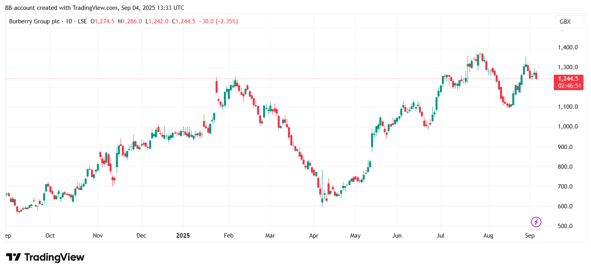Click the close value C1,244.5
The image size is (591, 272).
tap(184, 21)
